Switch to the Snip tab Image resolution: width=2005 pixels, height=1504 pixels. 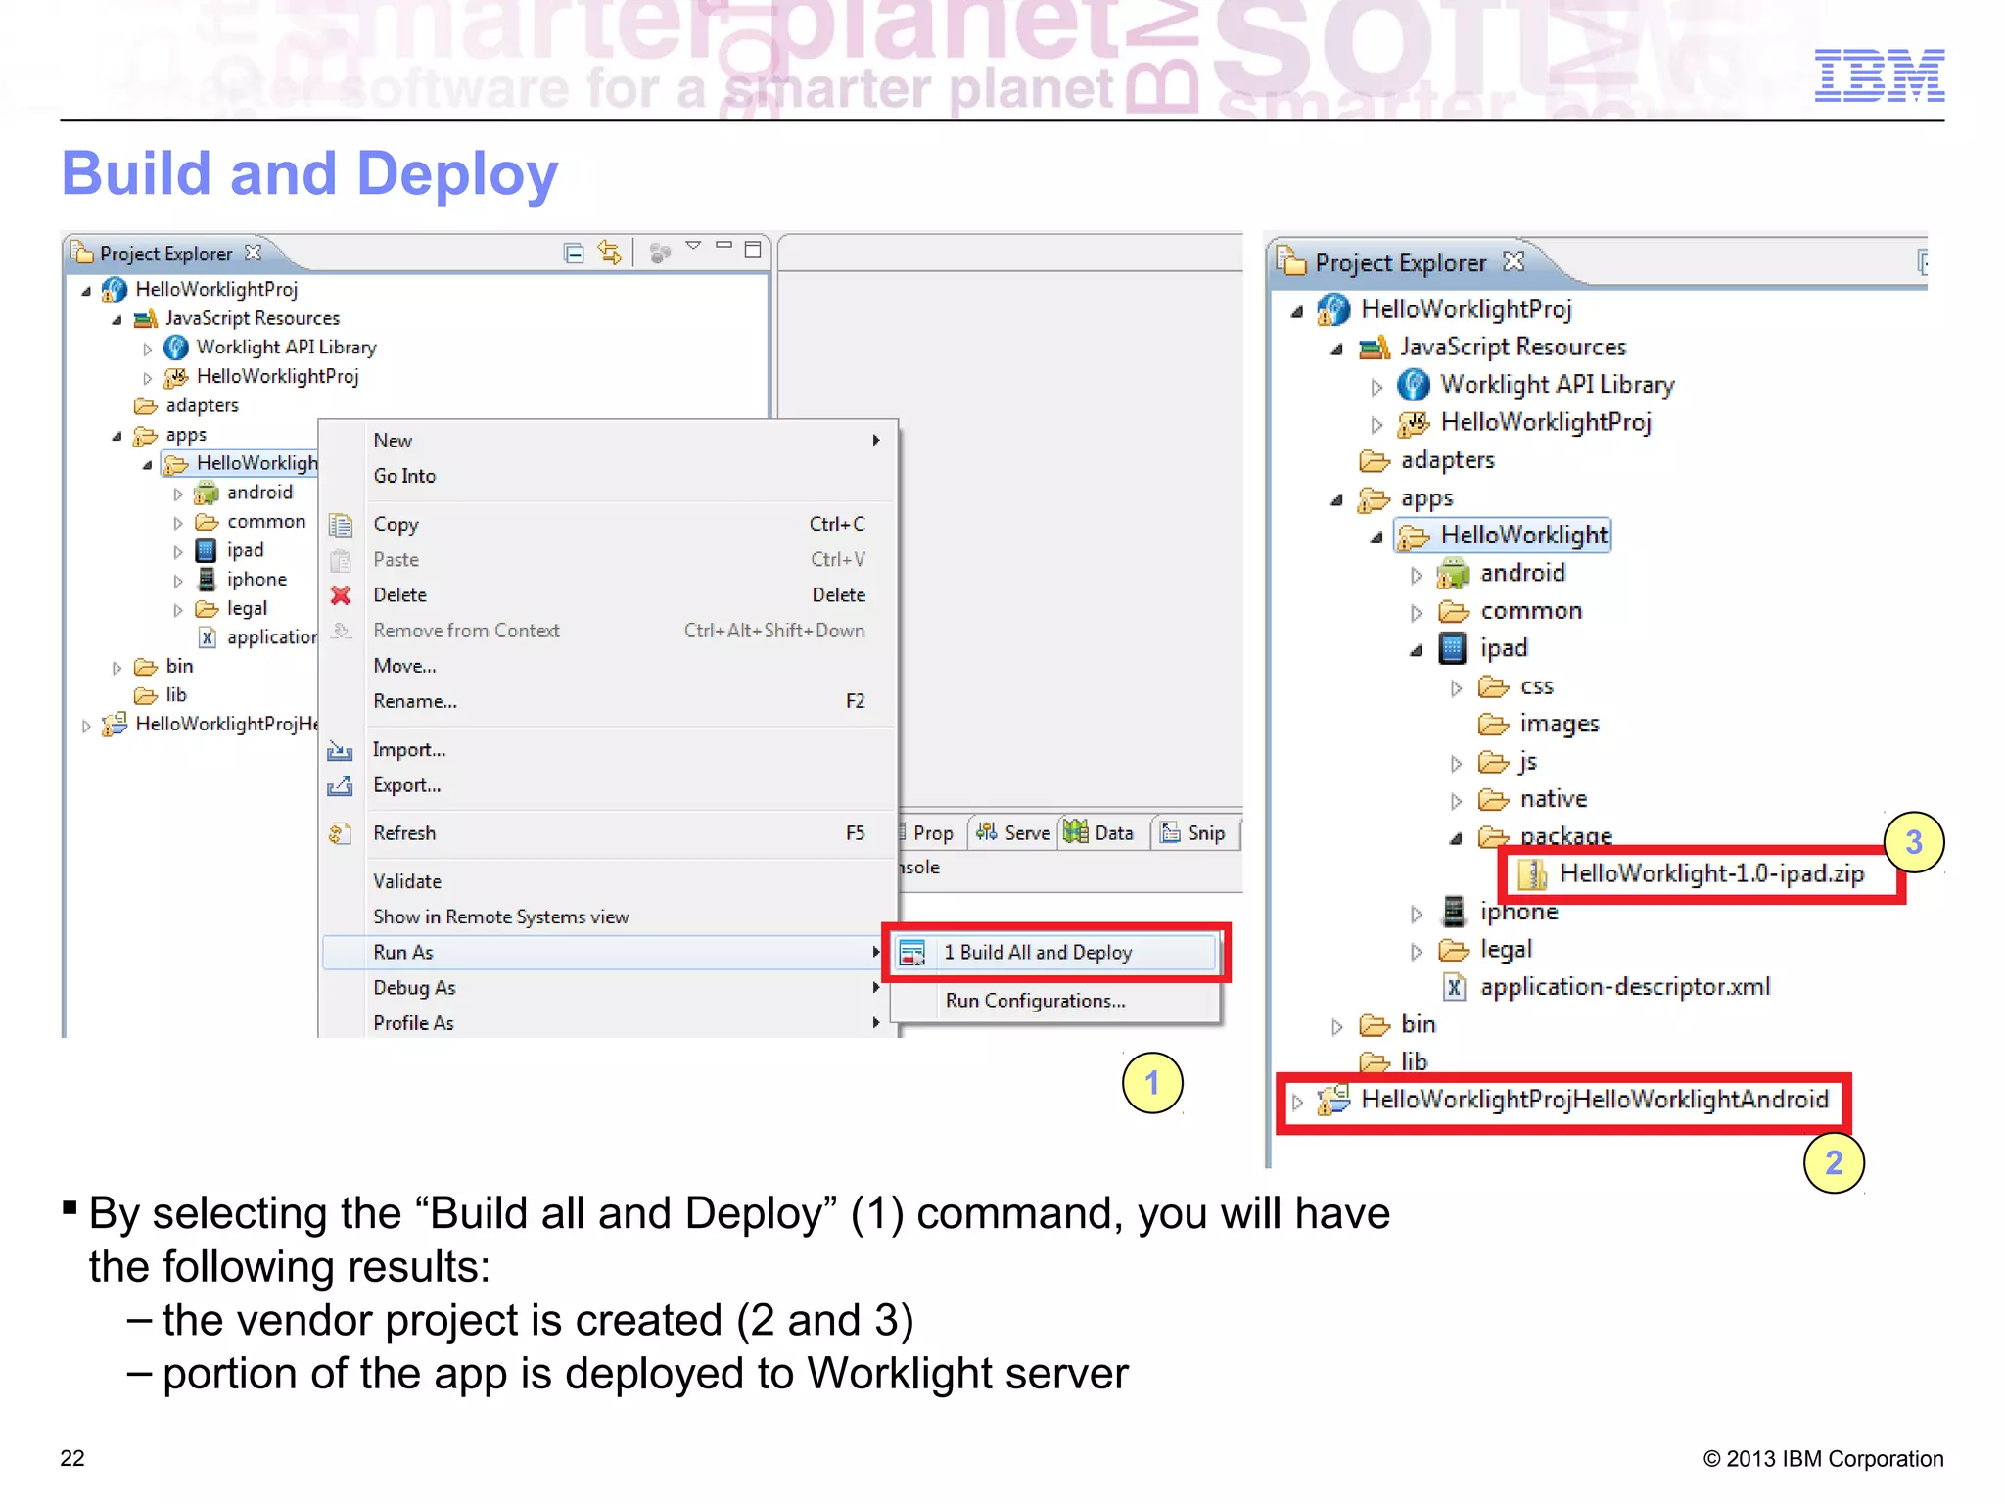point(1194,833)
